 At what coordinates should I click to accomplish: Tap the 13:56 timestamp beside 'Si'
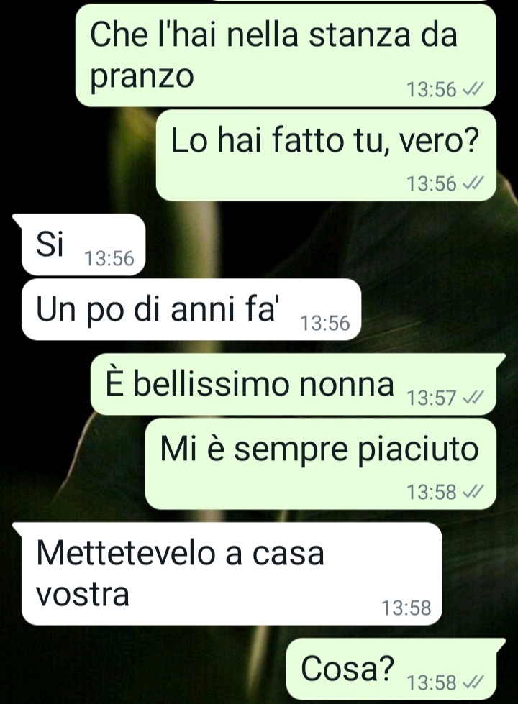click(109, 259)
